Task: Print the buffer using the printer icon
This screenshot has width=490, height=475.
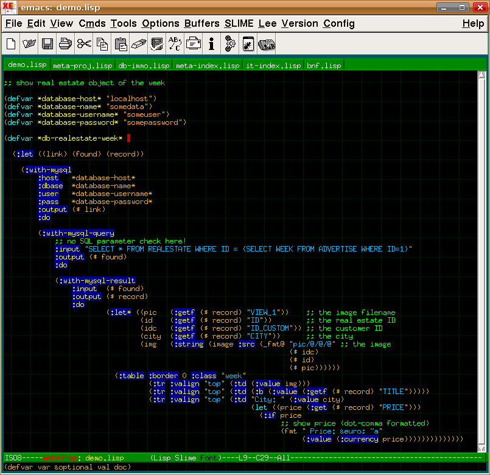Action: tap(66, 44)
